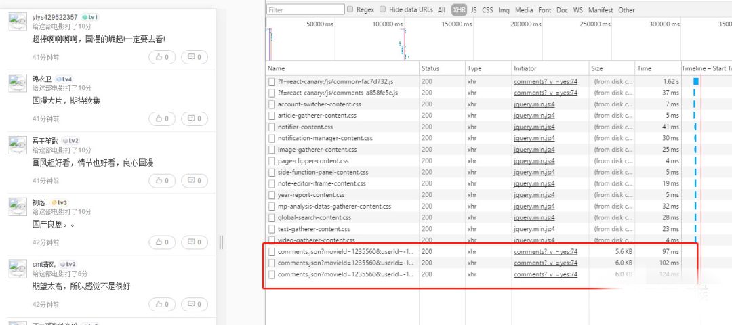
Task: Click the 100000 ms mark in timeline overview
Action: pyautogui.click(x=388, y=24)
